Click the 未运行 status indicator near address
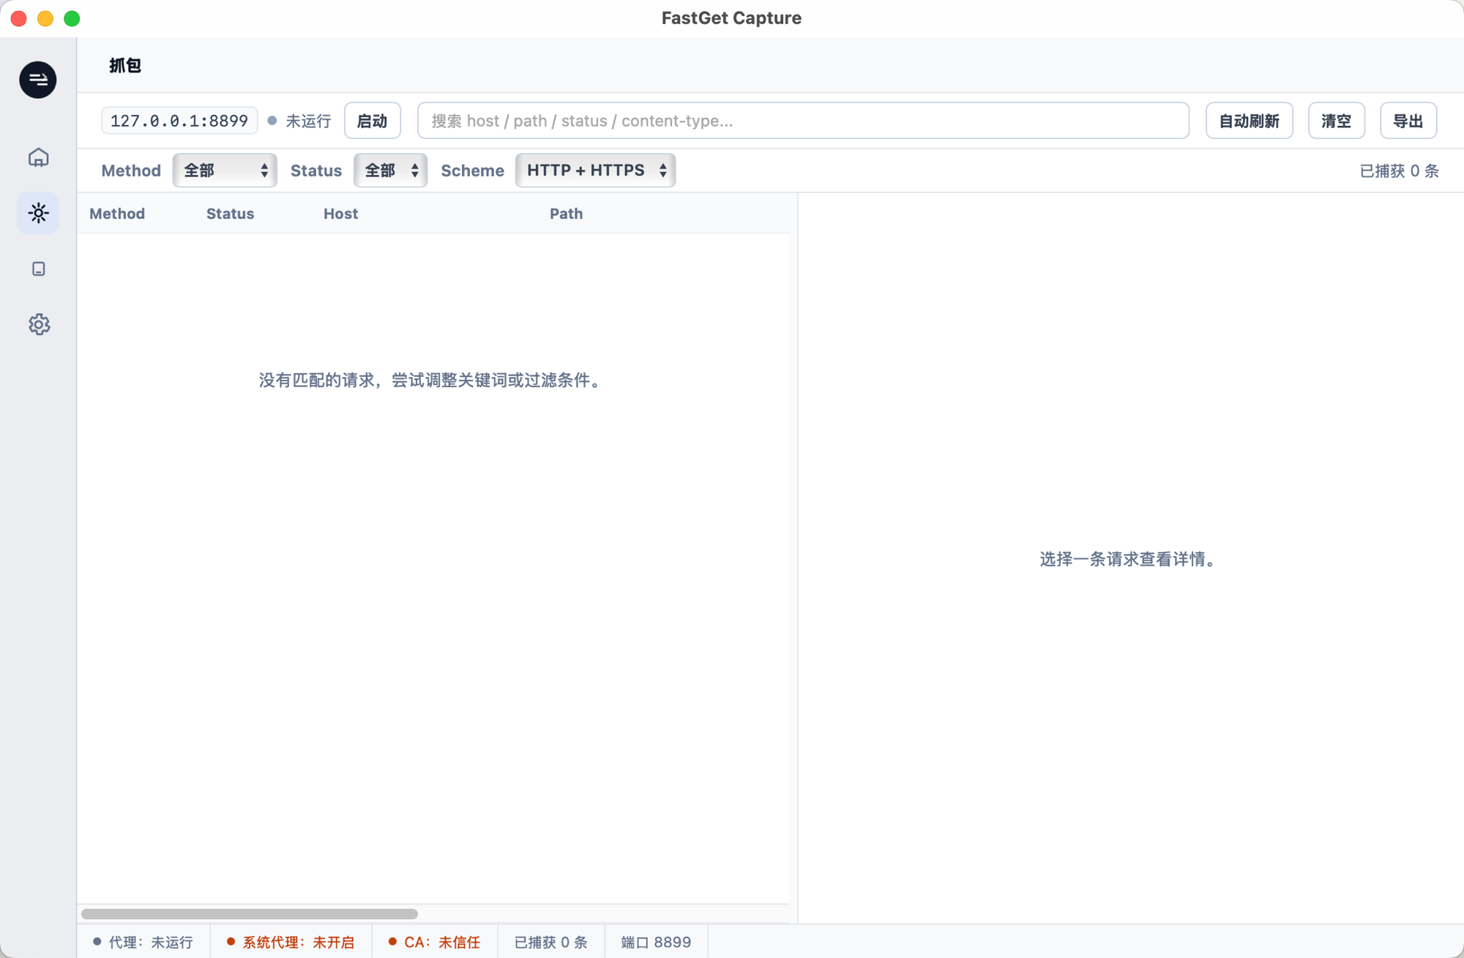 pyautogui.click(x=299, y=121)
